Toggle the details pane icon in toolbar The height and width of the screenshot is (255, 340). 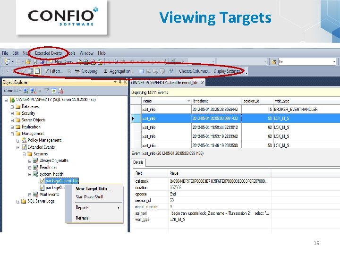click(37, 71)
